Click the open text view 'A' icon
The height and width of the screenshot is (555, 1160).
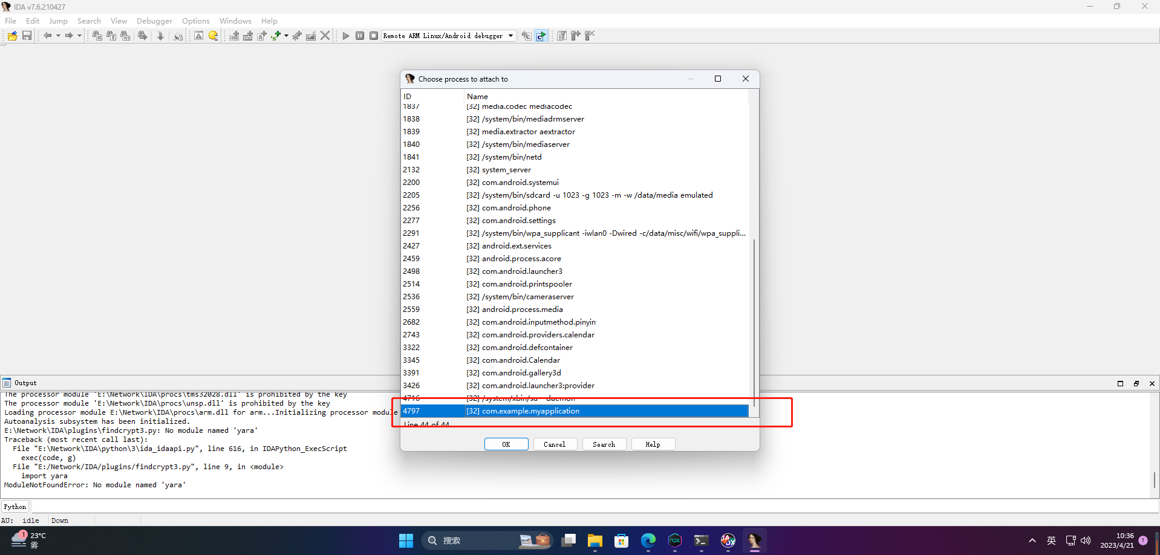click(x=198, y=36)
